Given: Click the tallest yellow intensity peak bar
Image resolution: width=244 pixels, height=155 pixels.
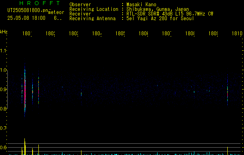Looking at the screenshot, I should coord(25,146).
